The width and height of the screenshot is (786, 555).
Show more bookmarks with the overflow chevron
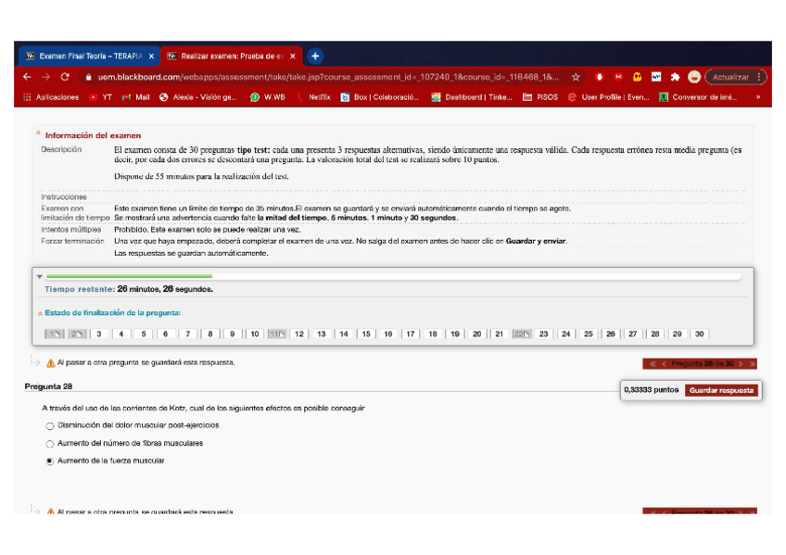[758, 96]
